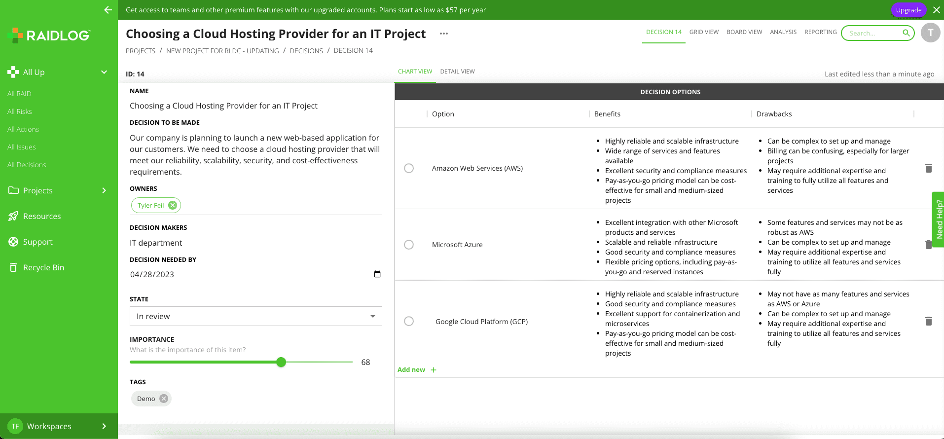The image size is (944, 439).
Task: Open the Need Help? side tab
Action: pos(938,219)
